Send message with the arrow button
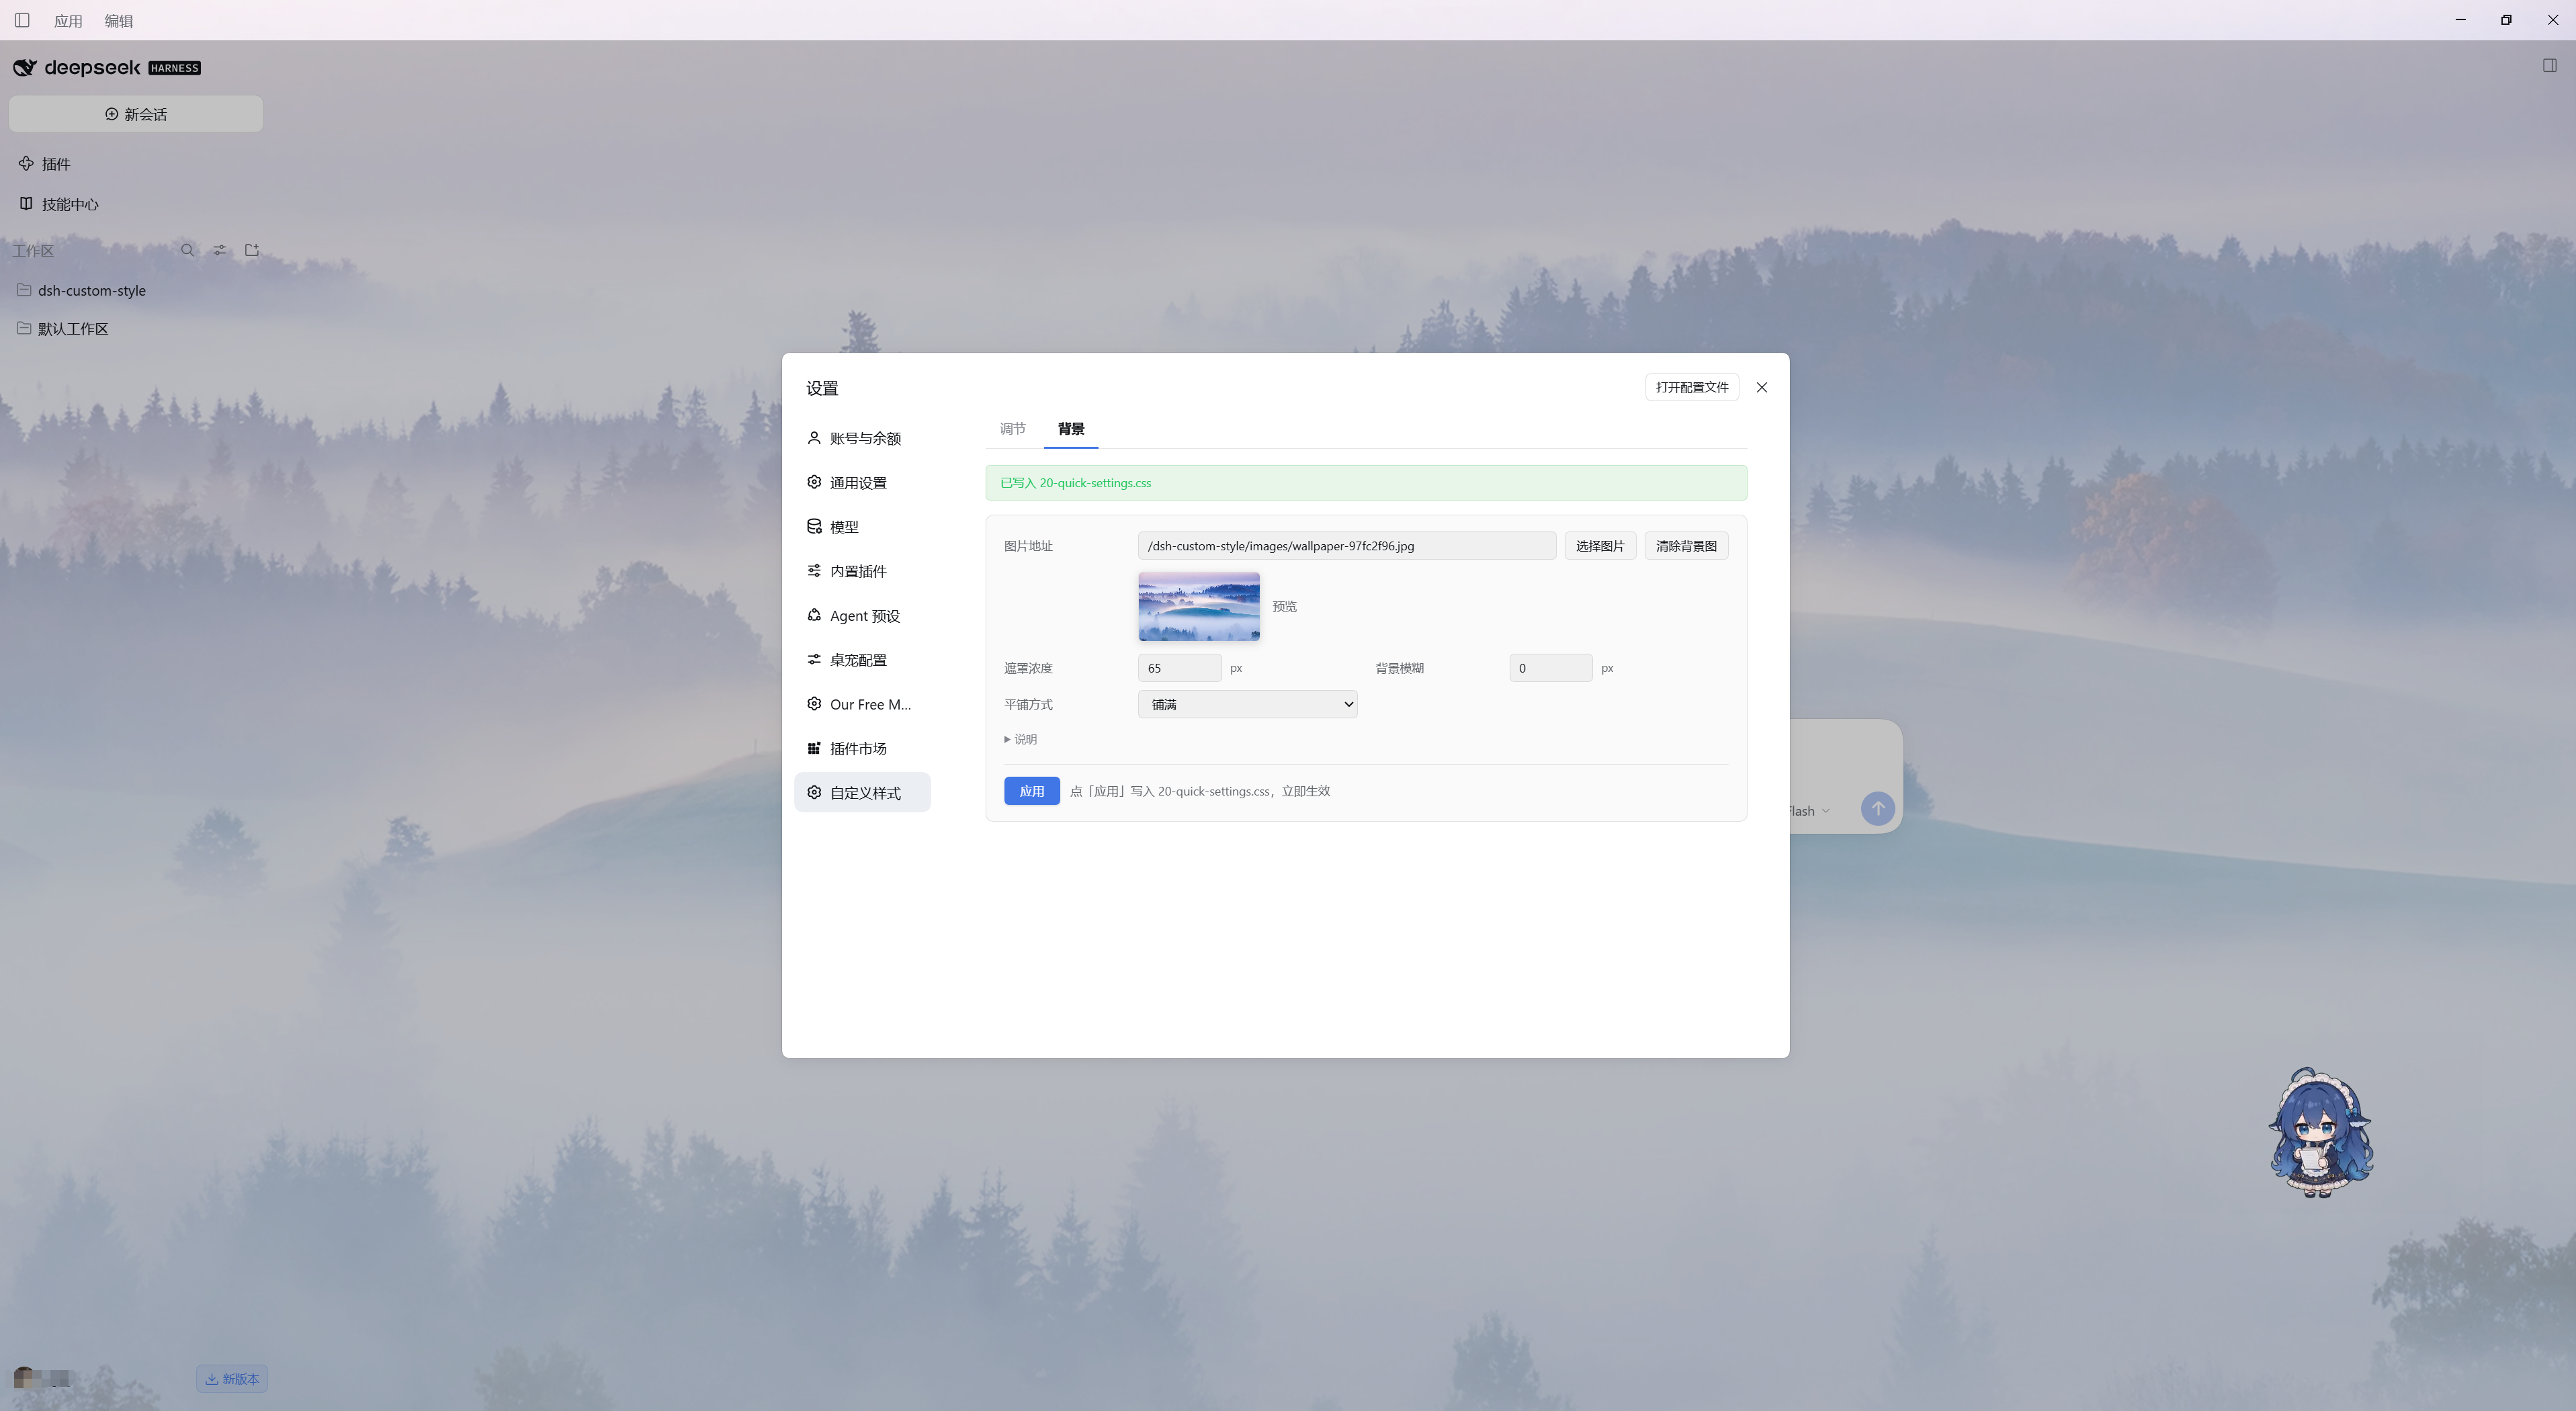Image resolution: width=2576 pixels, height=1411 pixels. (x=1877, y=808)
